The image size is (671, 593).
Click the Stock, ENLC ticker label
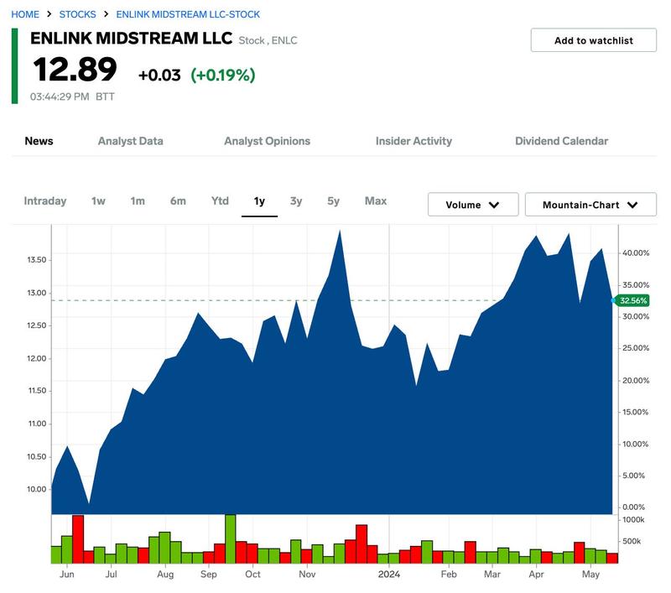268,40
